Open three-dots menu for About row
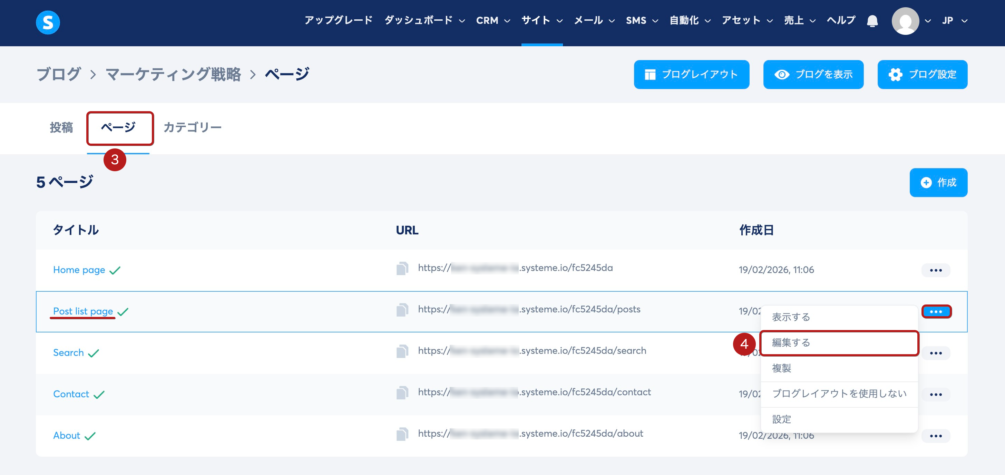The width and height of the screenshot is (1005, 475). coord(935,436)
